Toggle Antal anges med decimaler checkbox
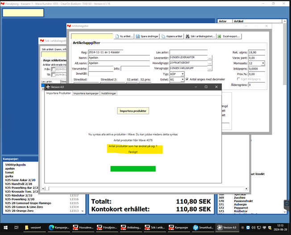 [187, 79]
